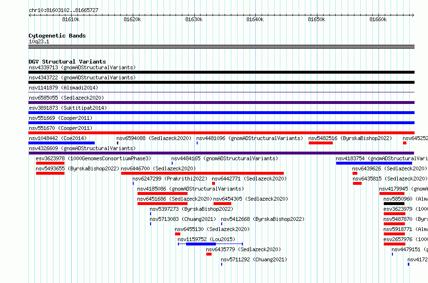Screen dimensions: 428x283
Task: Click red bar under nsv6435779
Action: tap(209, 254)
